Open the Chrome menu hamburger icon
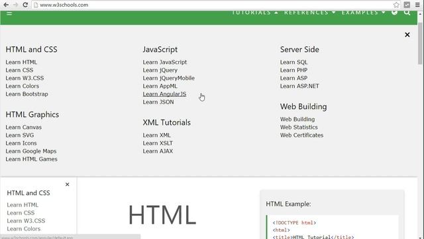 (x=417, y=5)
